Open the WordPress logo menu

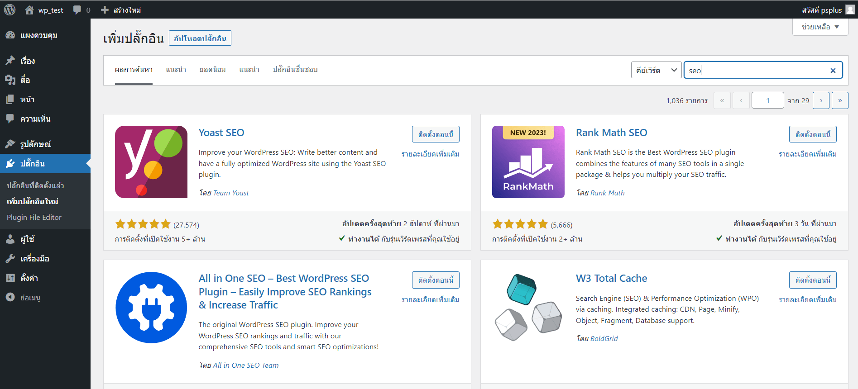(x=10, y=9)
